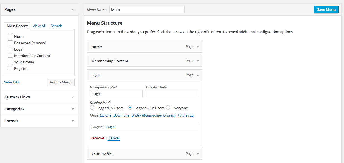The image size is (344, 163).
Task: Expand the Categories section
Action: pyautogui.click(x=73, y=109)
